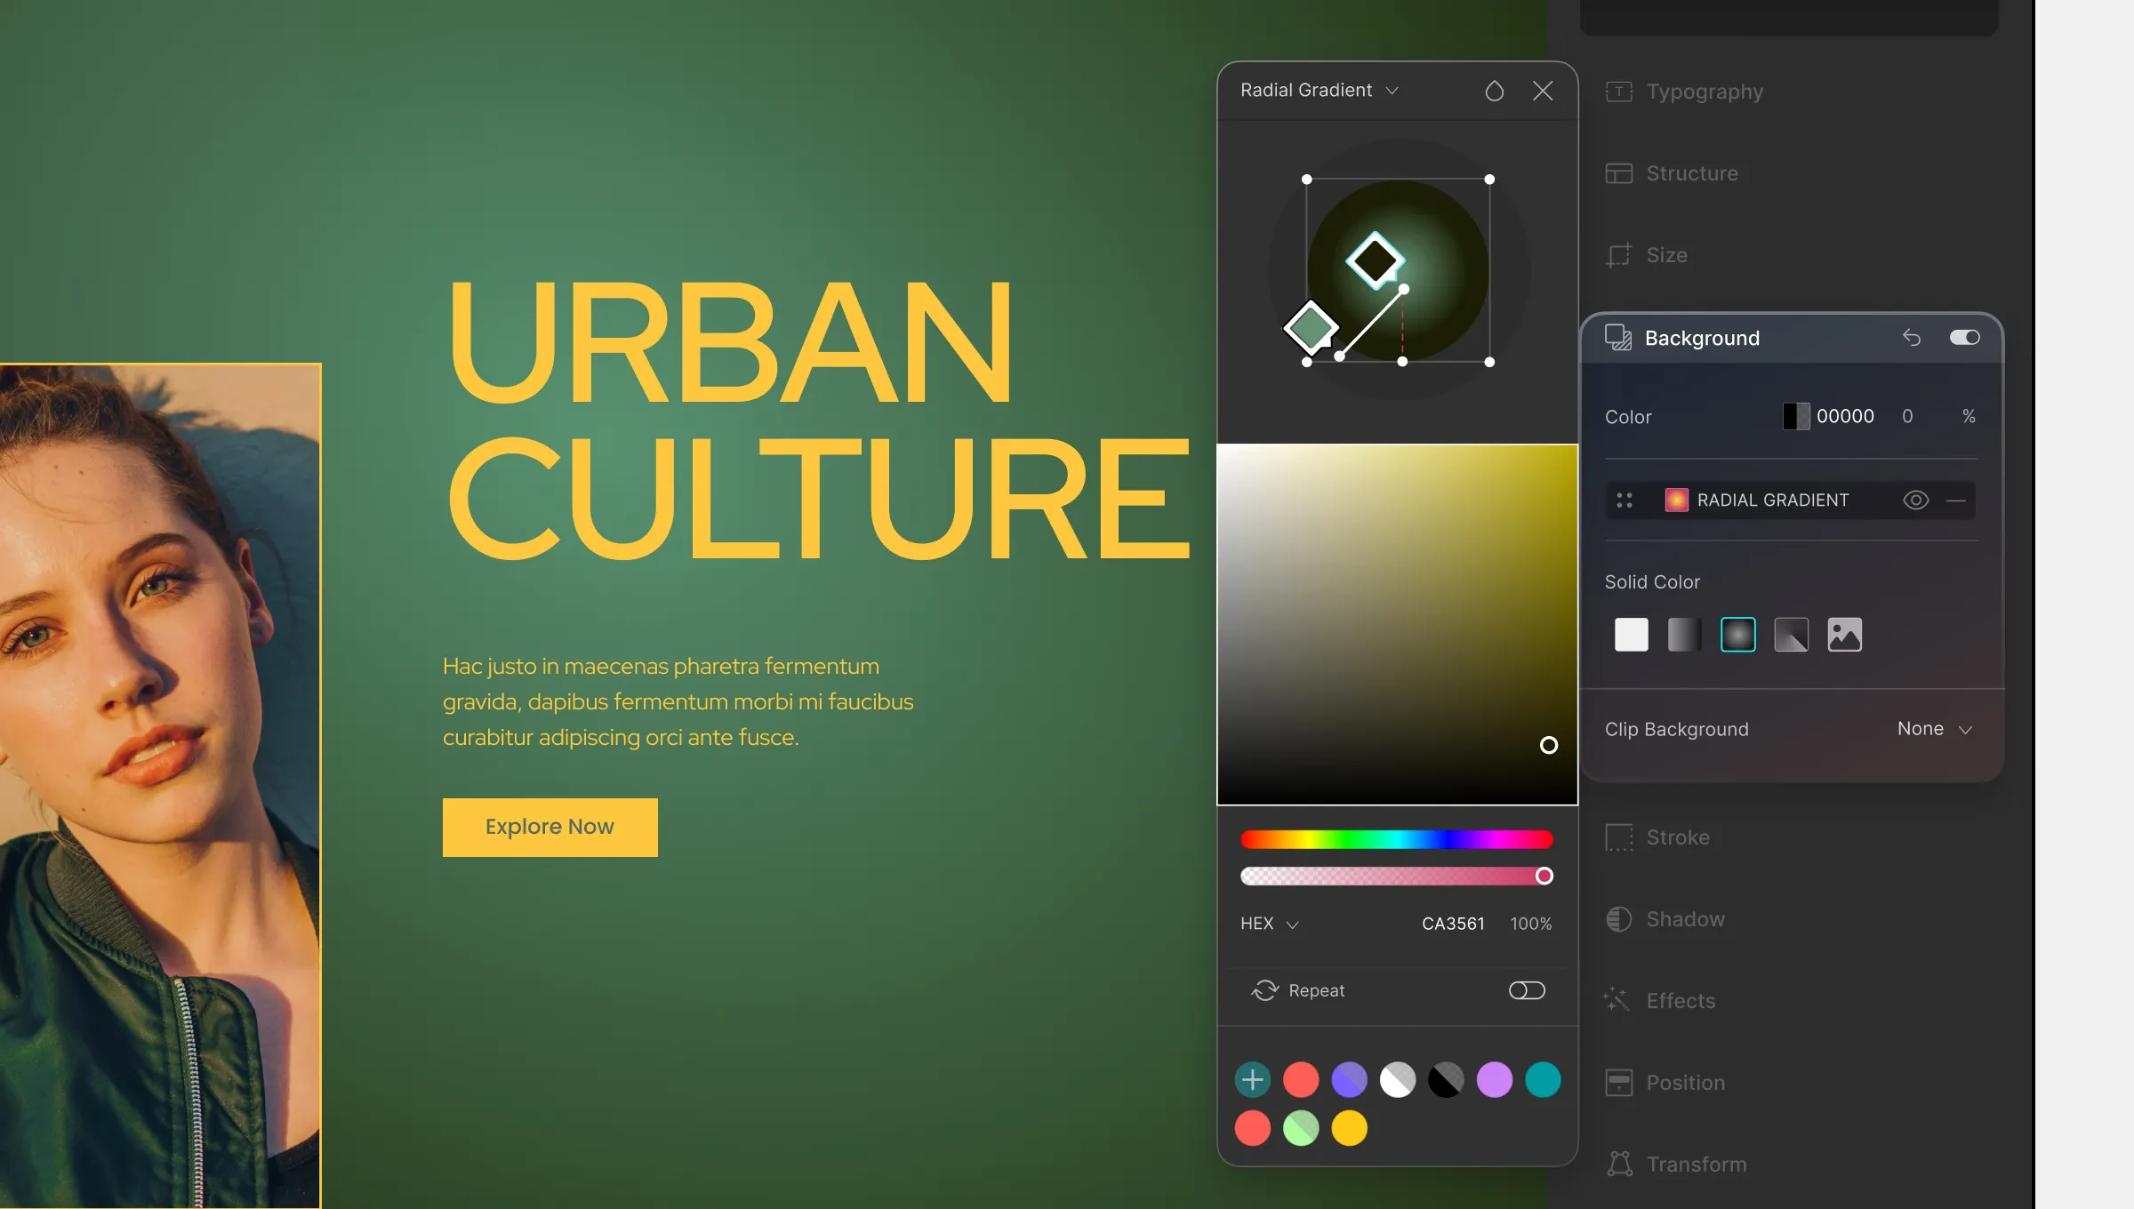Click the add color swatch button
The height and width of the screenshot is (1209, 2134).
point(1253,1078)
